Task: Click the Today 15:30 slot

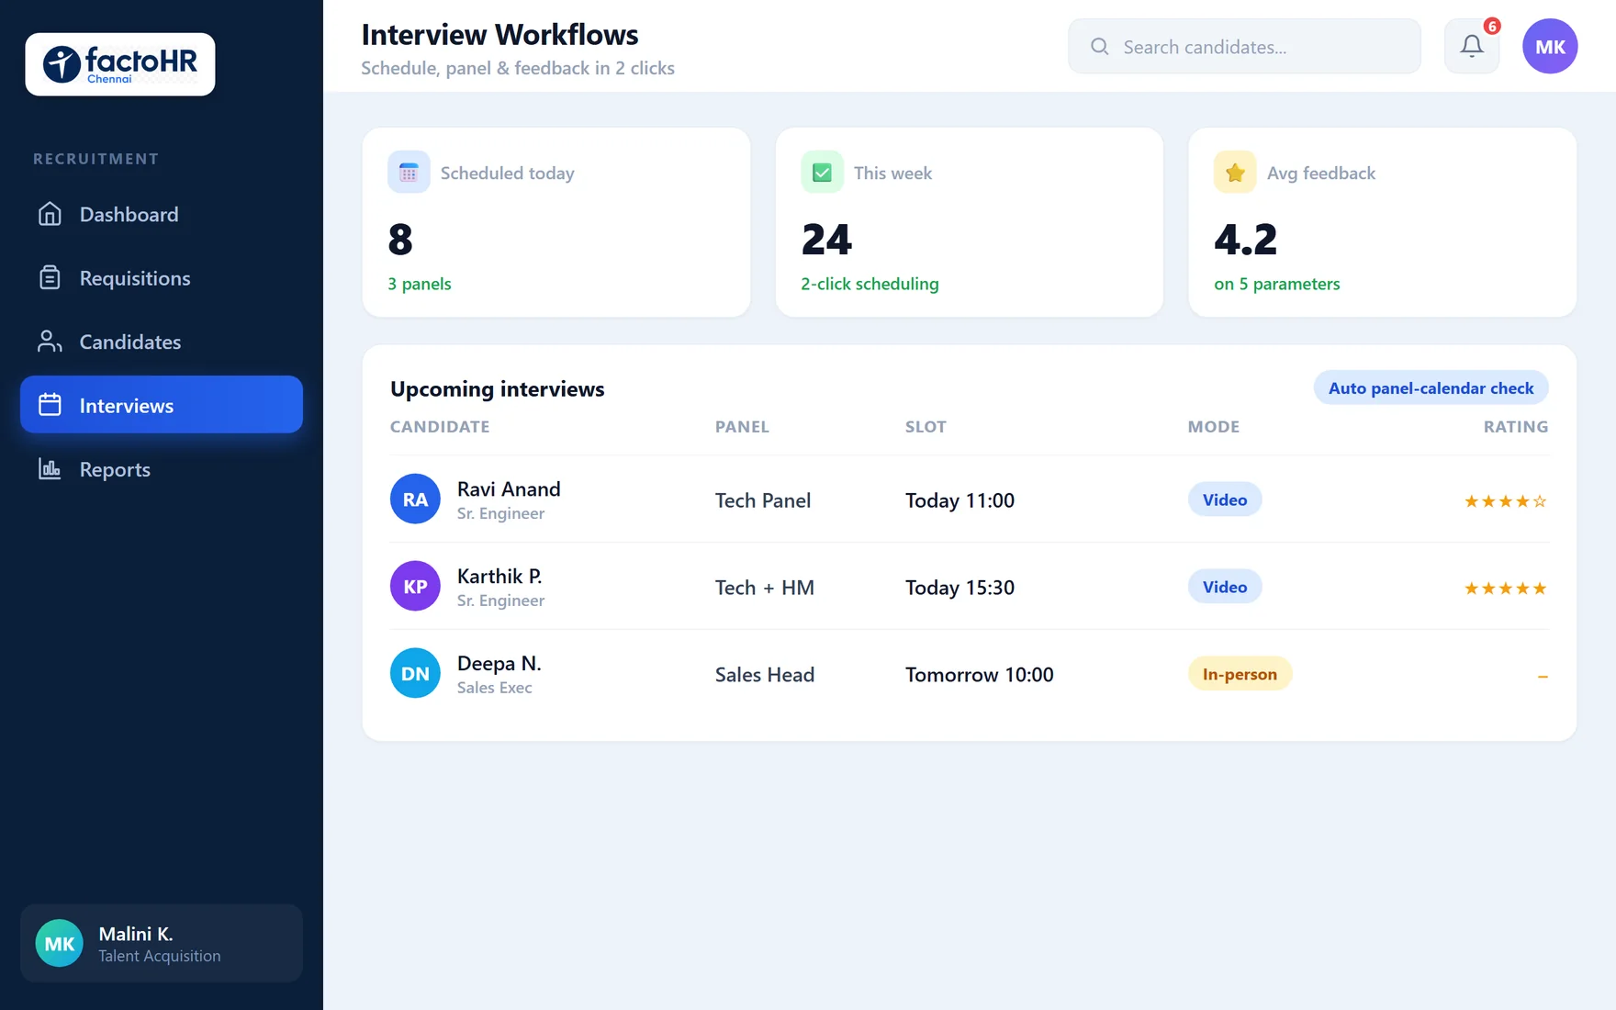Action: (959, 588)
